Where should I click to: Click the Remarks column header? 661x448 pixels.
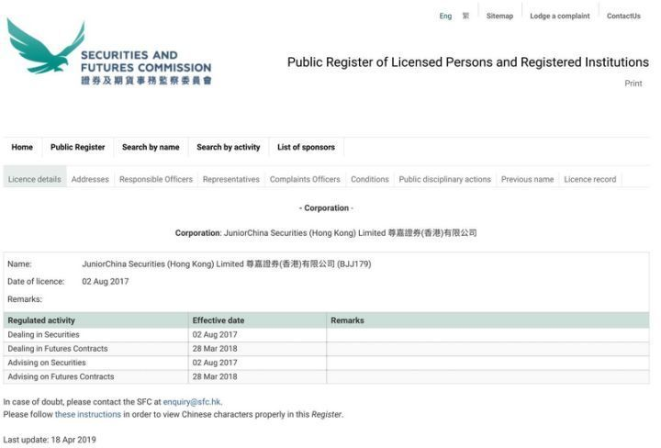pyautogui.click(x=487, y=320)
